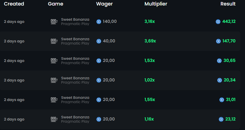The image size is (245, 130).
Task: Click the Game column header
Action: click(x=55, y=4)
